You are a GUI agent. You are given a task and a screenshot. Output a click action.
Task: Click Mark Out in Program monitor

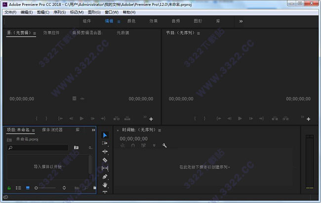pos(204,119)
